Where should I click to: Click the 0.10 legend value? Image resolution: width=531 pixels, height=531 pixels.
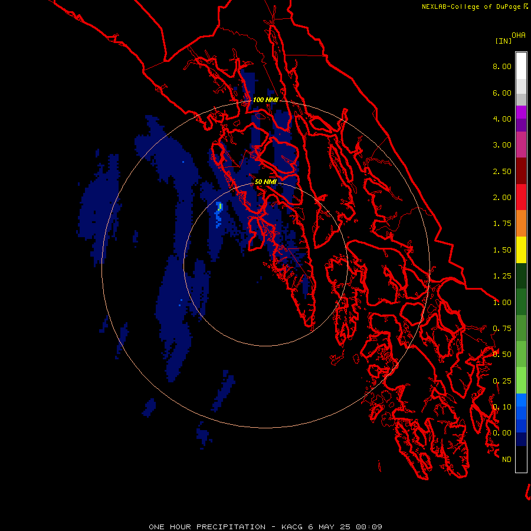502,407
